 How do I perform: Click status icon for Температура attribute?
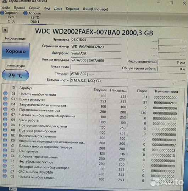click(x=5, y=150)
